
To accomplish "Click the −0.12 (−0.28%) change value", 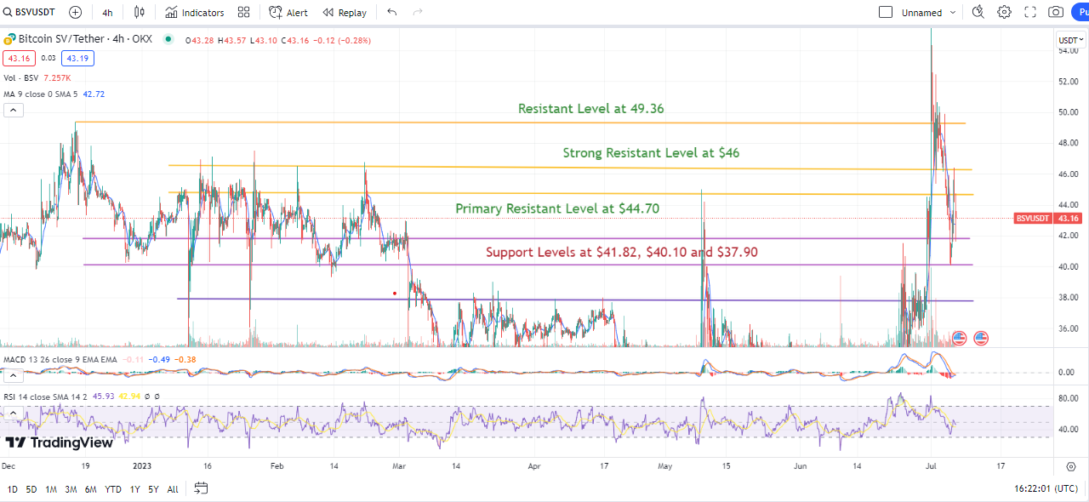I will coord(341,40).
